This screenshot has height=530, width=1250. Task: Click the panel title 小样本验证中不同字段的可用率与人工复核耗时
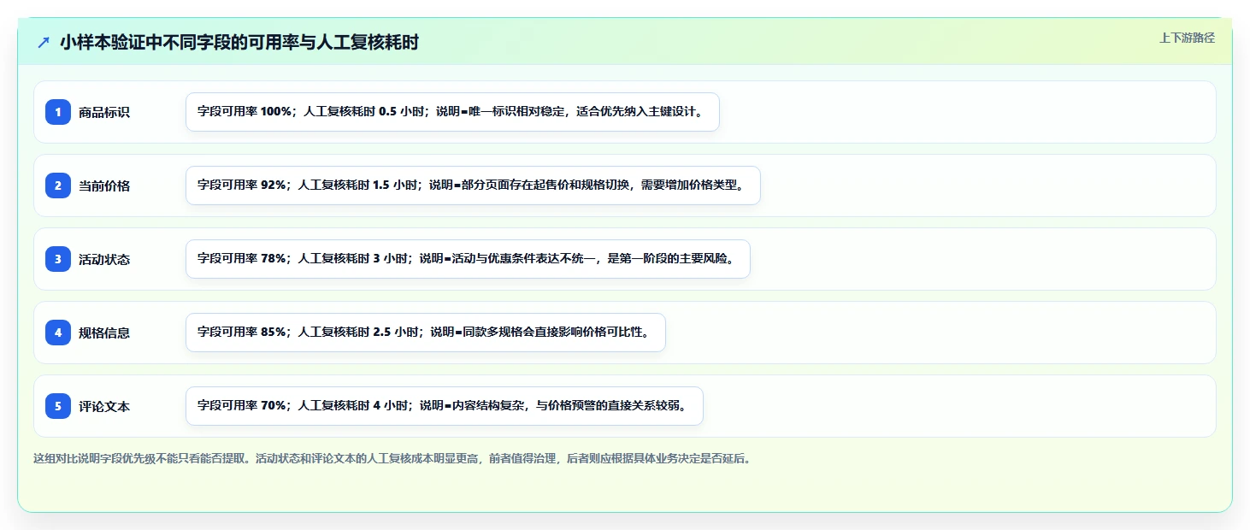pos(239,42)
